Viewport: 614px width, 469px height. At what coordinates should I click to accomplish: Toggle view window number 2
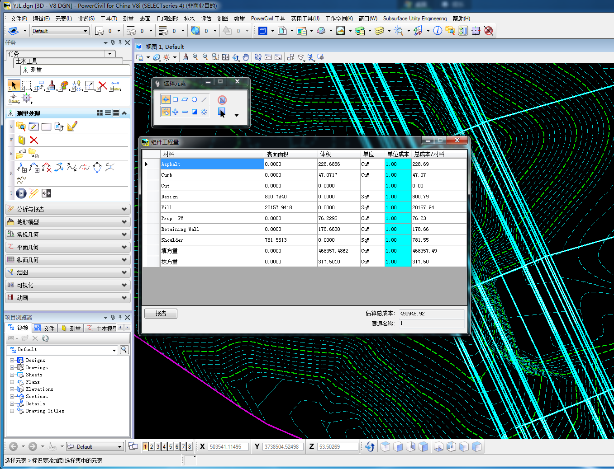[x=152, y=446]
